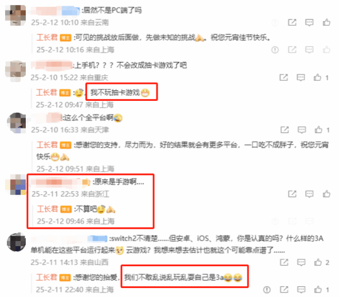Like the comment posted from 天津
The height and width of the screenshot is (300, 339).
tap(318, 130)
